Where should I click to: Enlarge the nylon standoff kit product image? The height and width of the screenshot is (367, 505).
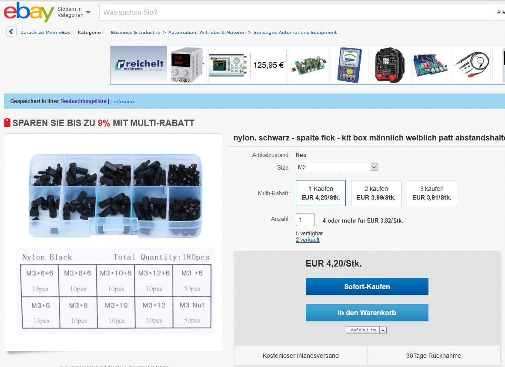(x=113, y=242)
